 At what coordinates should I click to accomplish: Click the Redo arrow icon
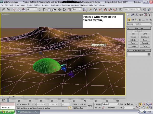8,10
